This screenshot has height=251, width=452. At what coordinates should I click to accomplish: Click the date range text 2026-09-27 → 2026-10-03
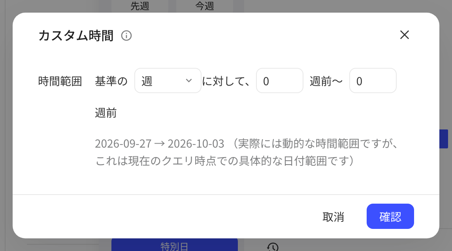coord(159,144)
